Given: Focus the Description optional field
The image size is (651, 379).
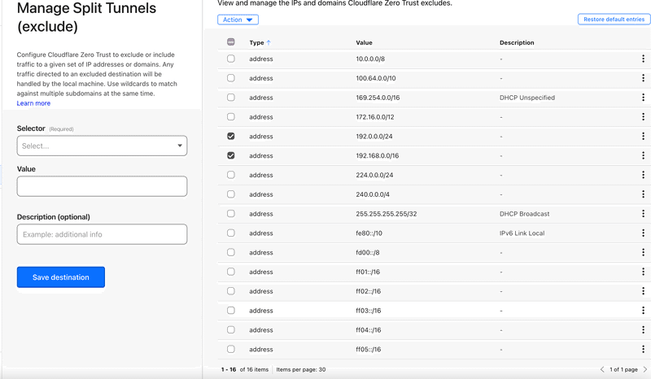Looking at the screenshot, I should coord(103,234).
